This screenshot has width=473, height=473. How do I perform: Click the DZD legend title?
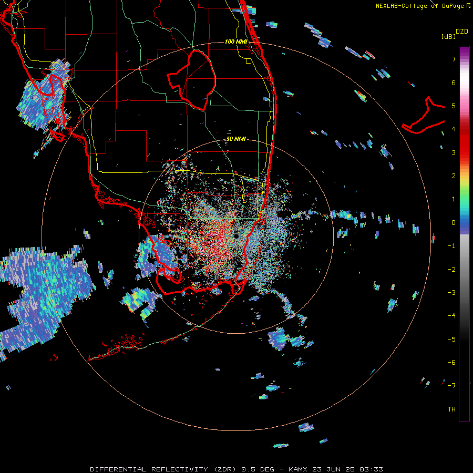click(462, 32)
